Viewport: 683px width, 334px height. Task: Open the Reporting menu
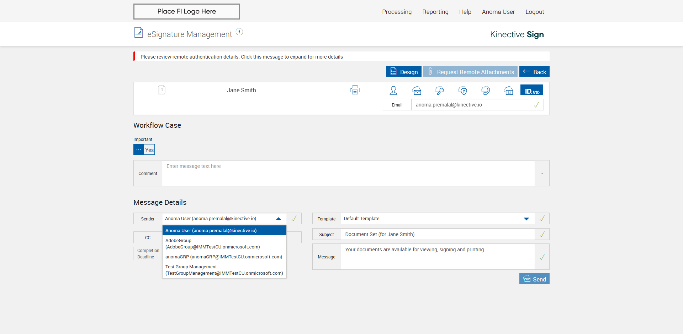point(435,12)
